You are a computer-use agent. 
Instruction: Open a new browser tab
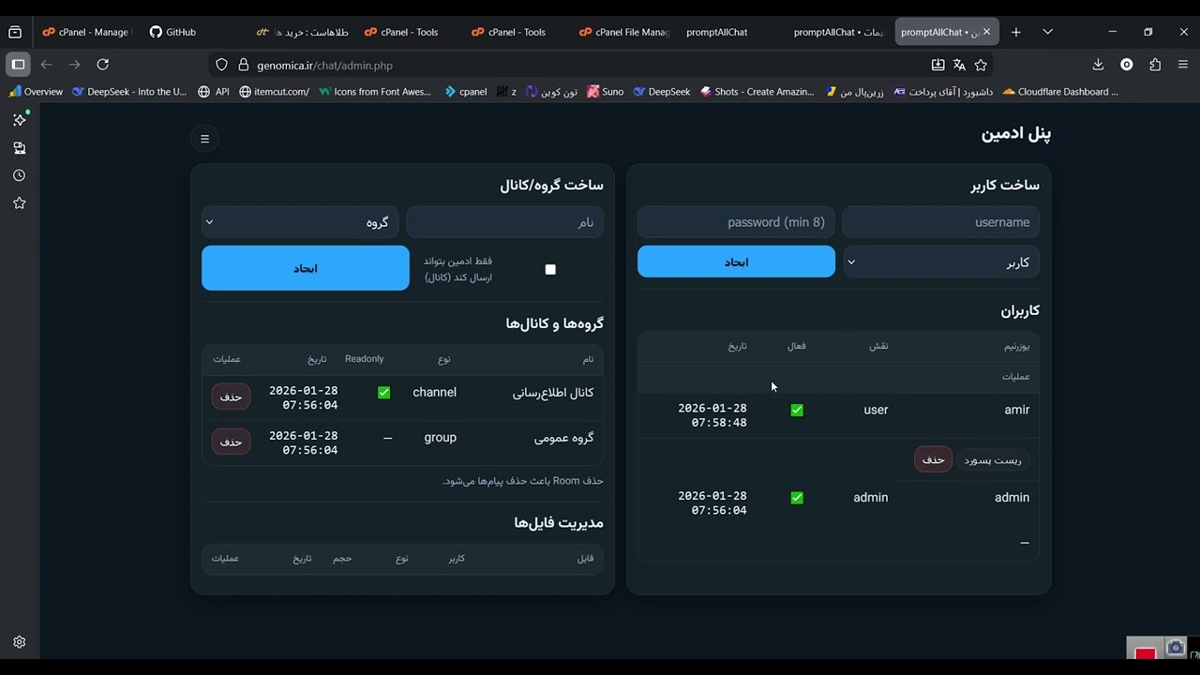(1016, 32)
